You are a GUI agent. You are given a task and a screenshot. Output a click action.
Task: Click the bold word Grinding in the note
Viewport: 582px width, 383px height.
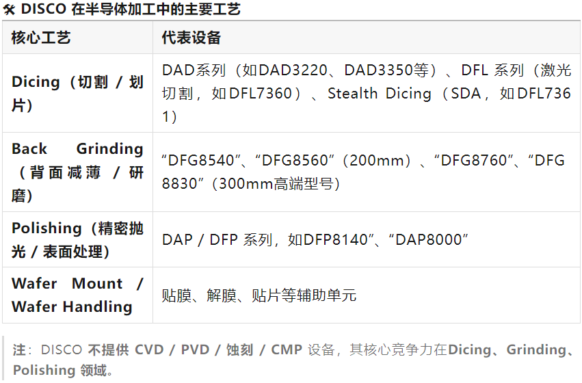[x=535, y=350]
